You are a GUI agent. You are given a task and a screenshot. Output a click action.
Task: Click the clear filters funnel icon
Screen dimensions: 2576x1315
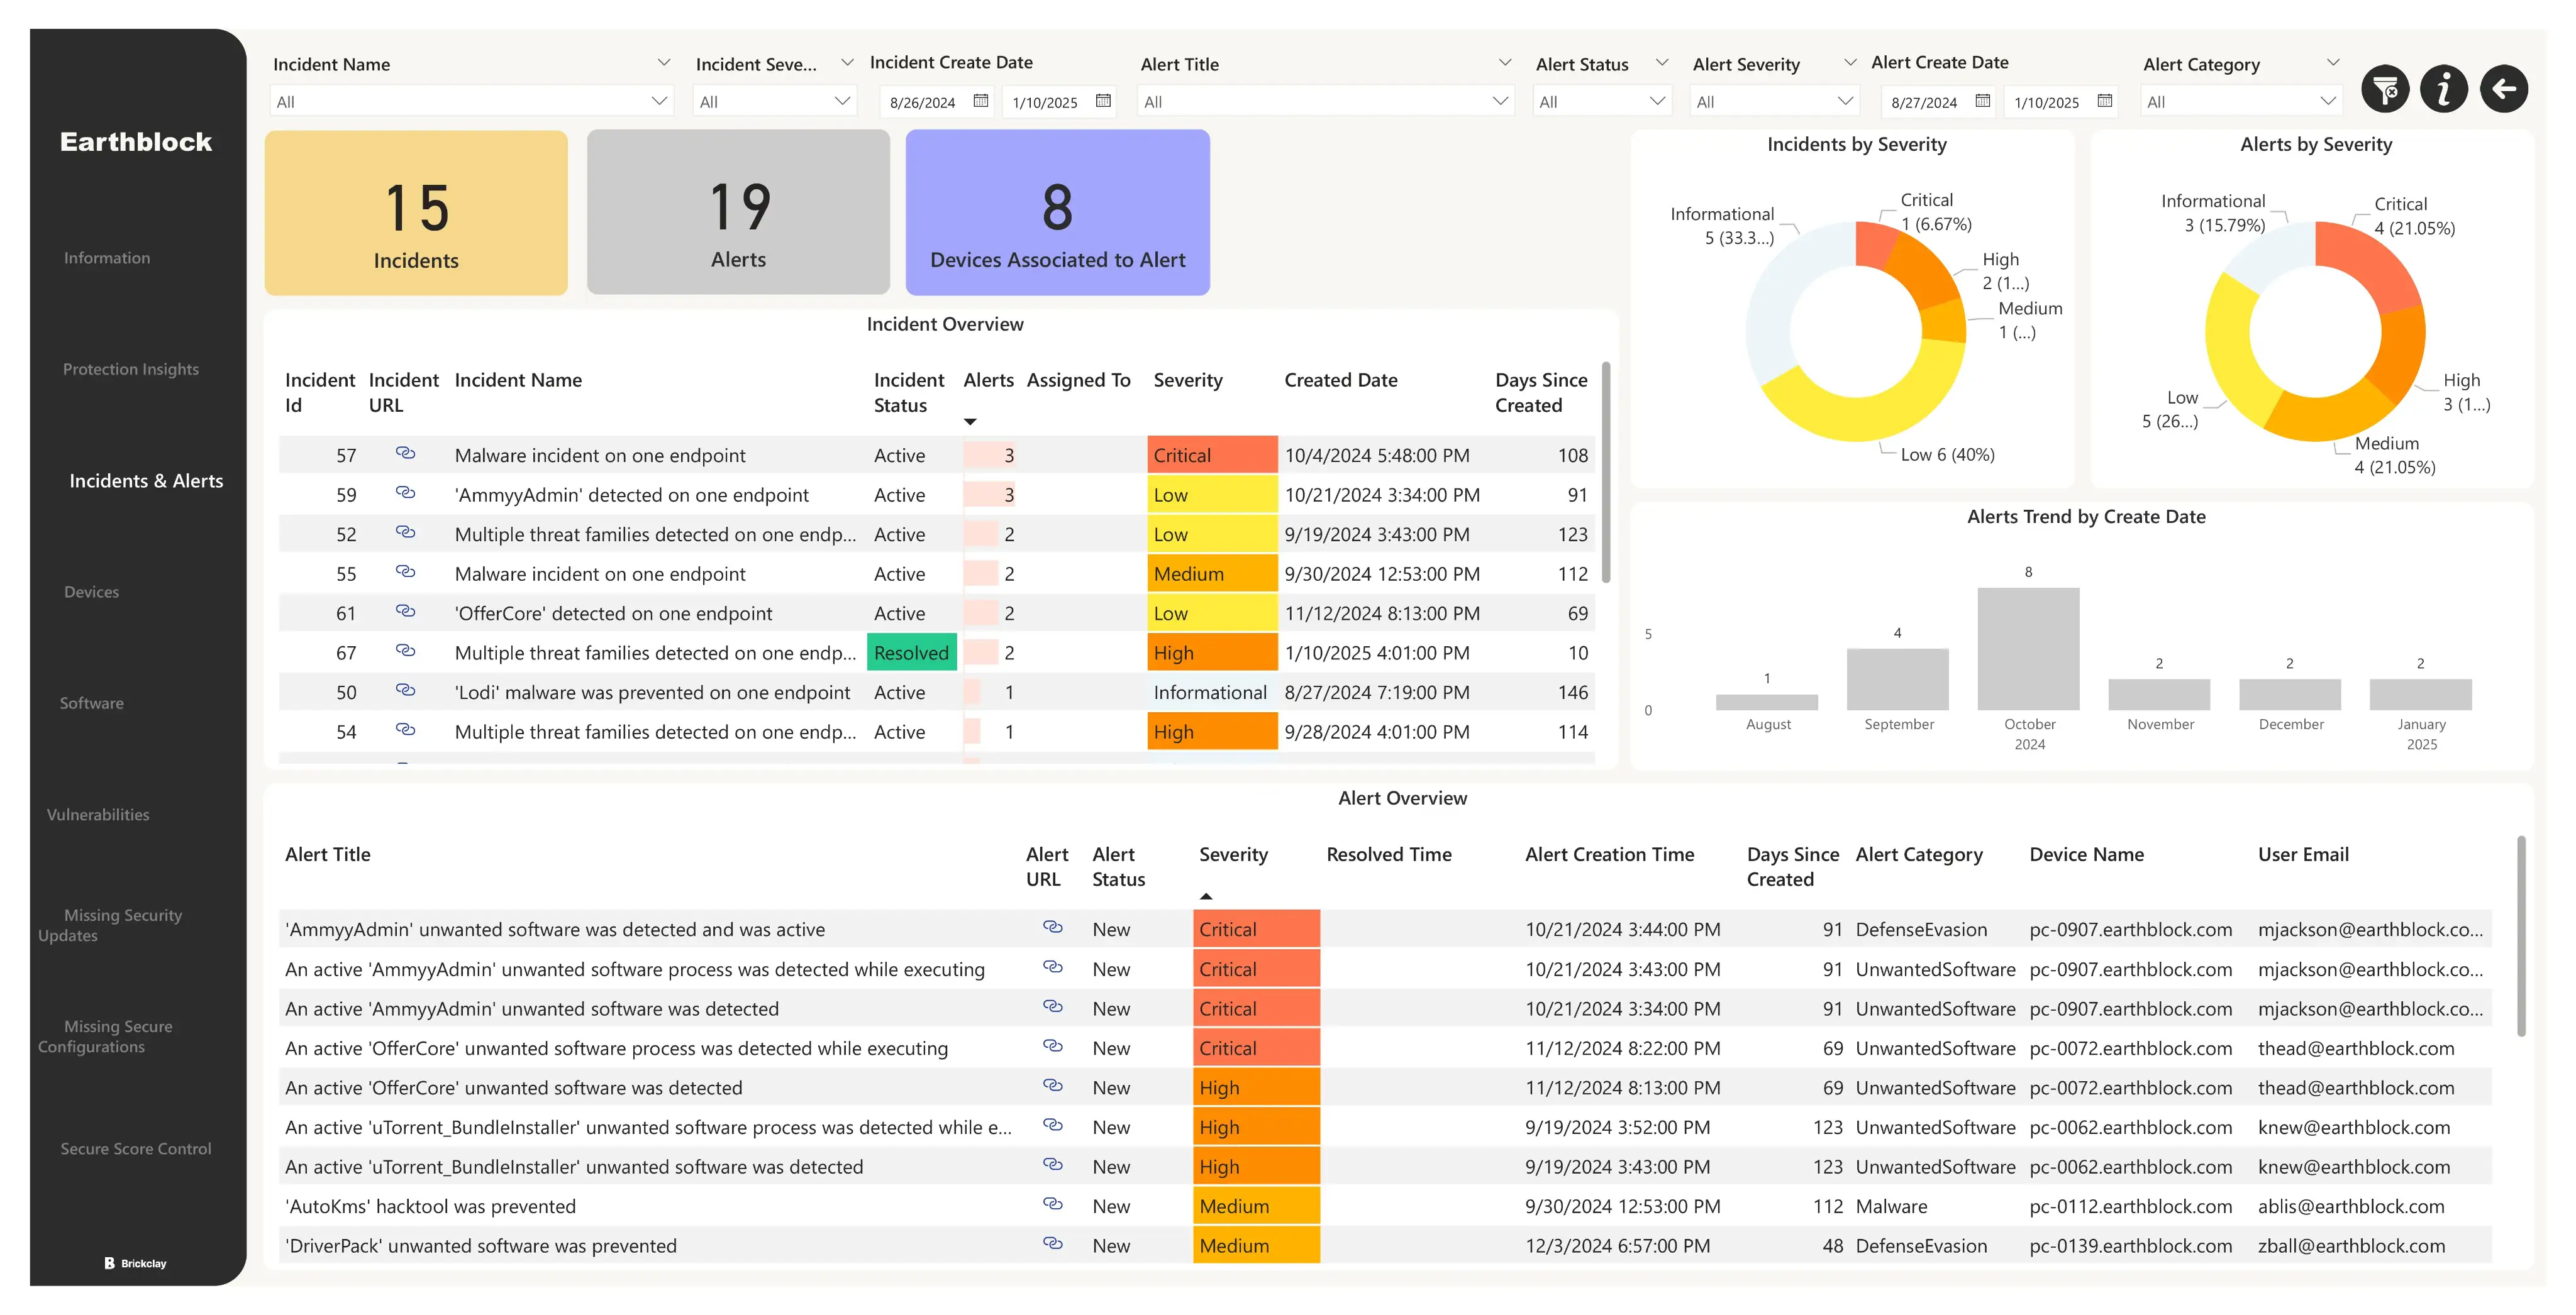point(2385,90)
